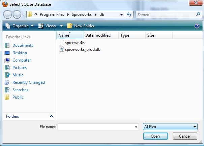The image size is (204, 146).
Task: Click the Open button
Action: 155,136
